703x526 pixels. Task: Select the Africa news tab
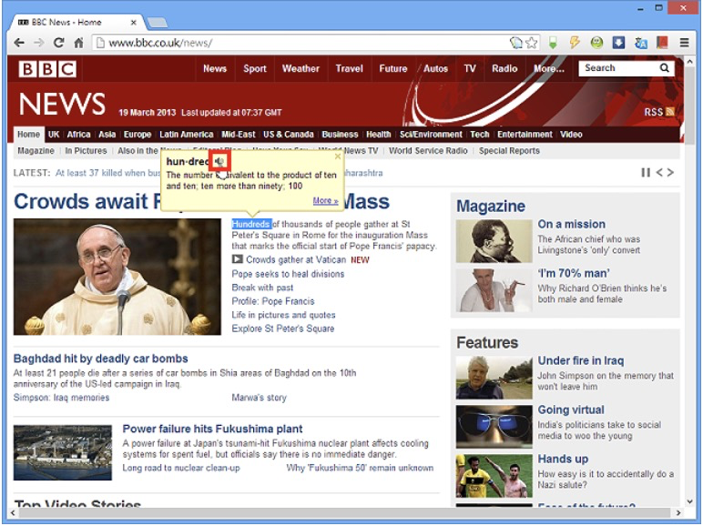[x=78, y=135]
